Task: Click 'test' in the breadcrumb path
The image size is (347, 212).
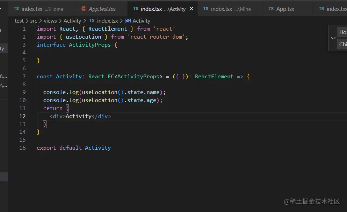Action: point(19,21)
